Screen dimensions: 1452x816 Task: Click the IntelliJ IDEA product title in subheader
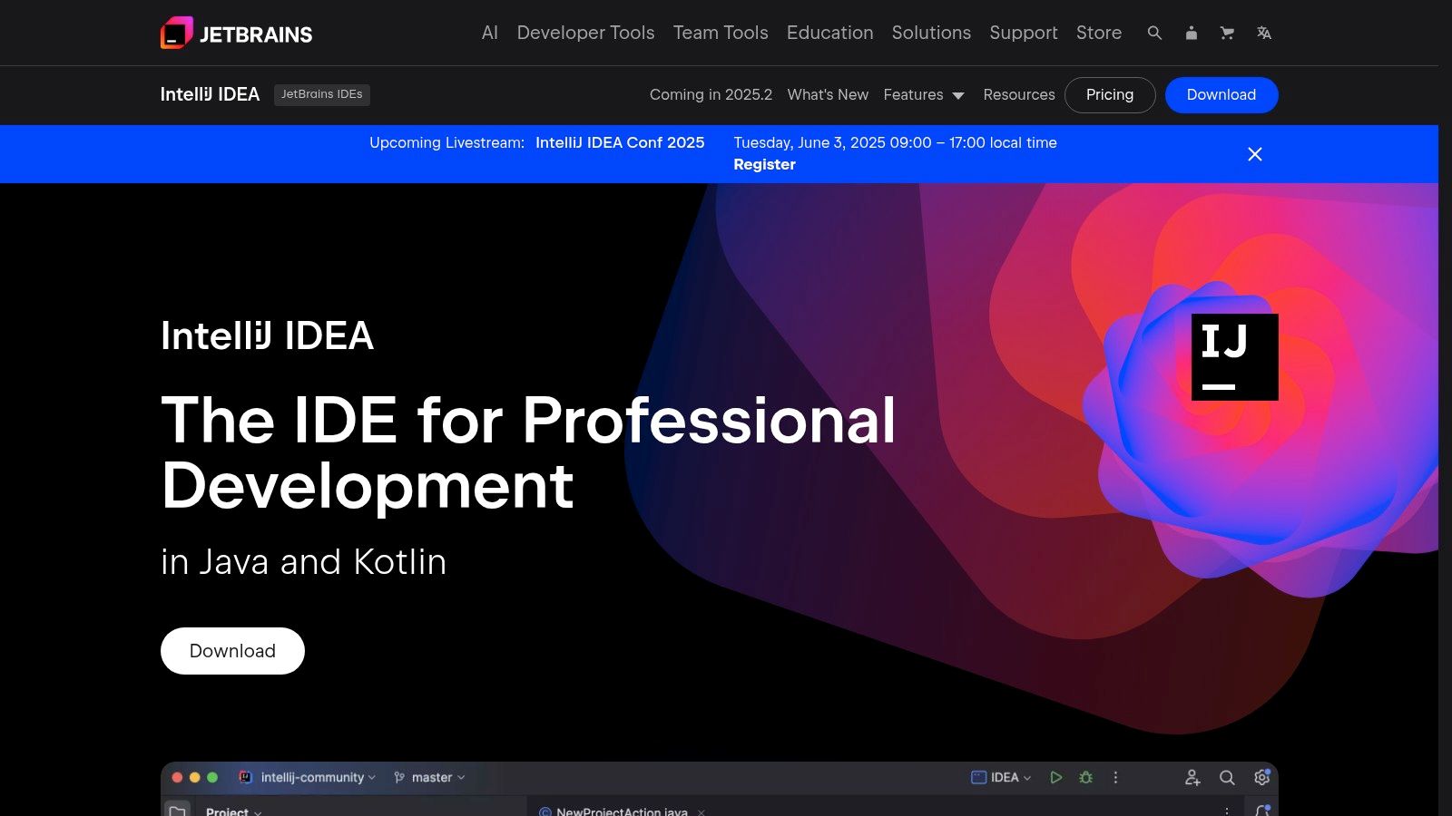[x=210, y=94]
